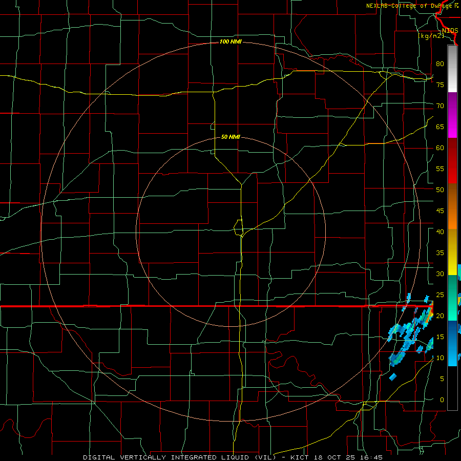Click the "NEXLAB-College of DuPage" credit text
The width and height of the screenshot is (461, 461).
(x=409, y=6)
